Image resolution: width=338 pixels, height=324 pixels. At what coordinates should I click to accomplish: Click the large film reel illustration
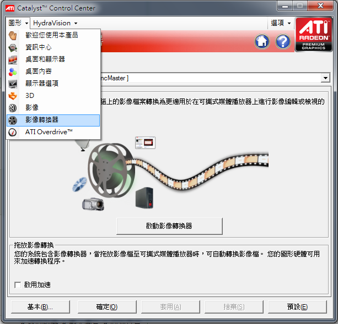(111, 170)
